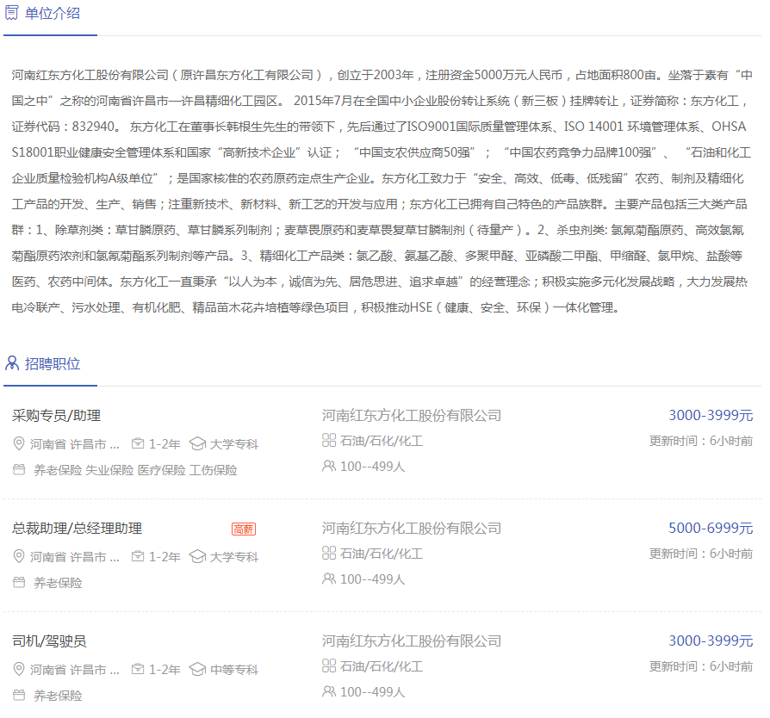Screen dimensions: 770x718
Task: Click 养老保险 in 总裁助理/总经理助理 row
Action: (58, 583)
